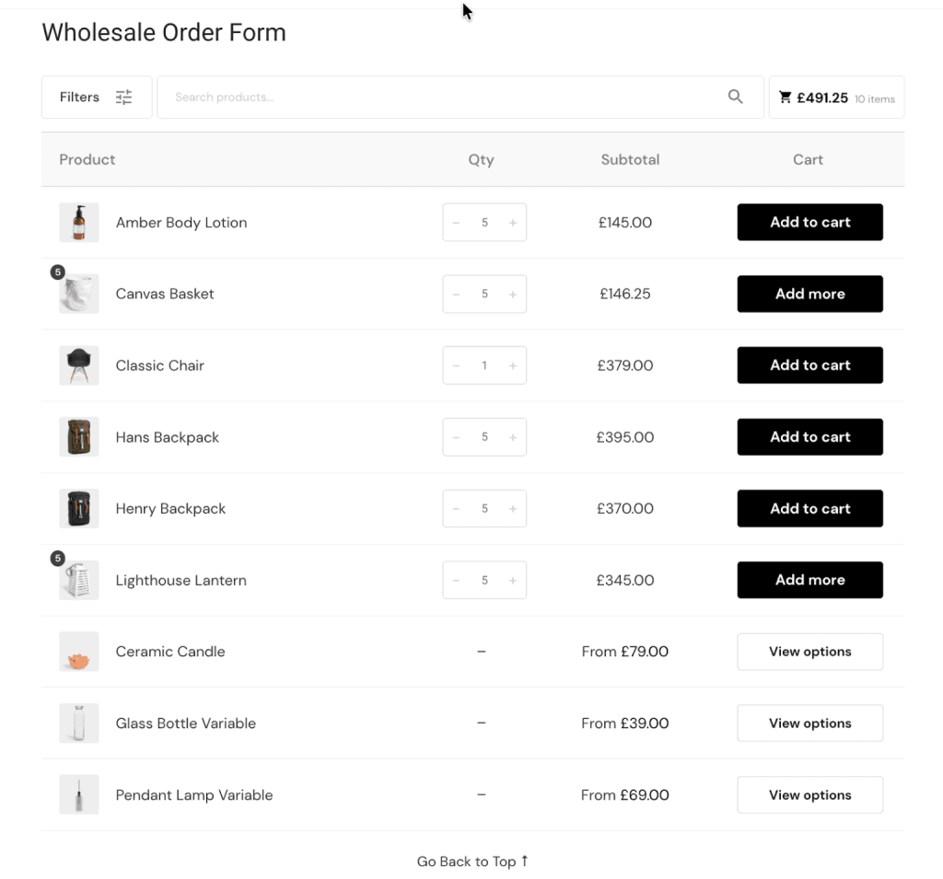Increase Amber Body Lotion quantity with plus icon
Viewport: 943px width, 879px height.
coord(512,222)
